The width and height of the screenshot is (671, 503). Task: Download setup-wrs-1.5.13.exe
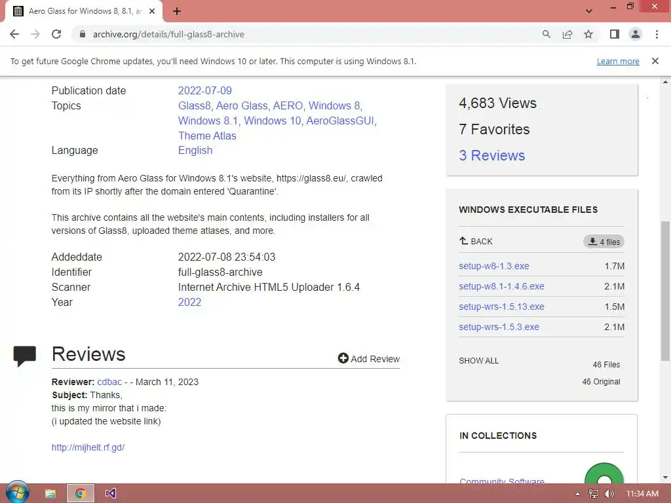pyautogui.click(x=501, y=307)
